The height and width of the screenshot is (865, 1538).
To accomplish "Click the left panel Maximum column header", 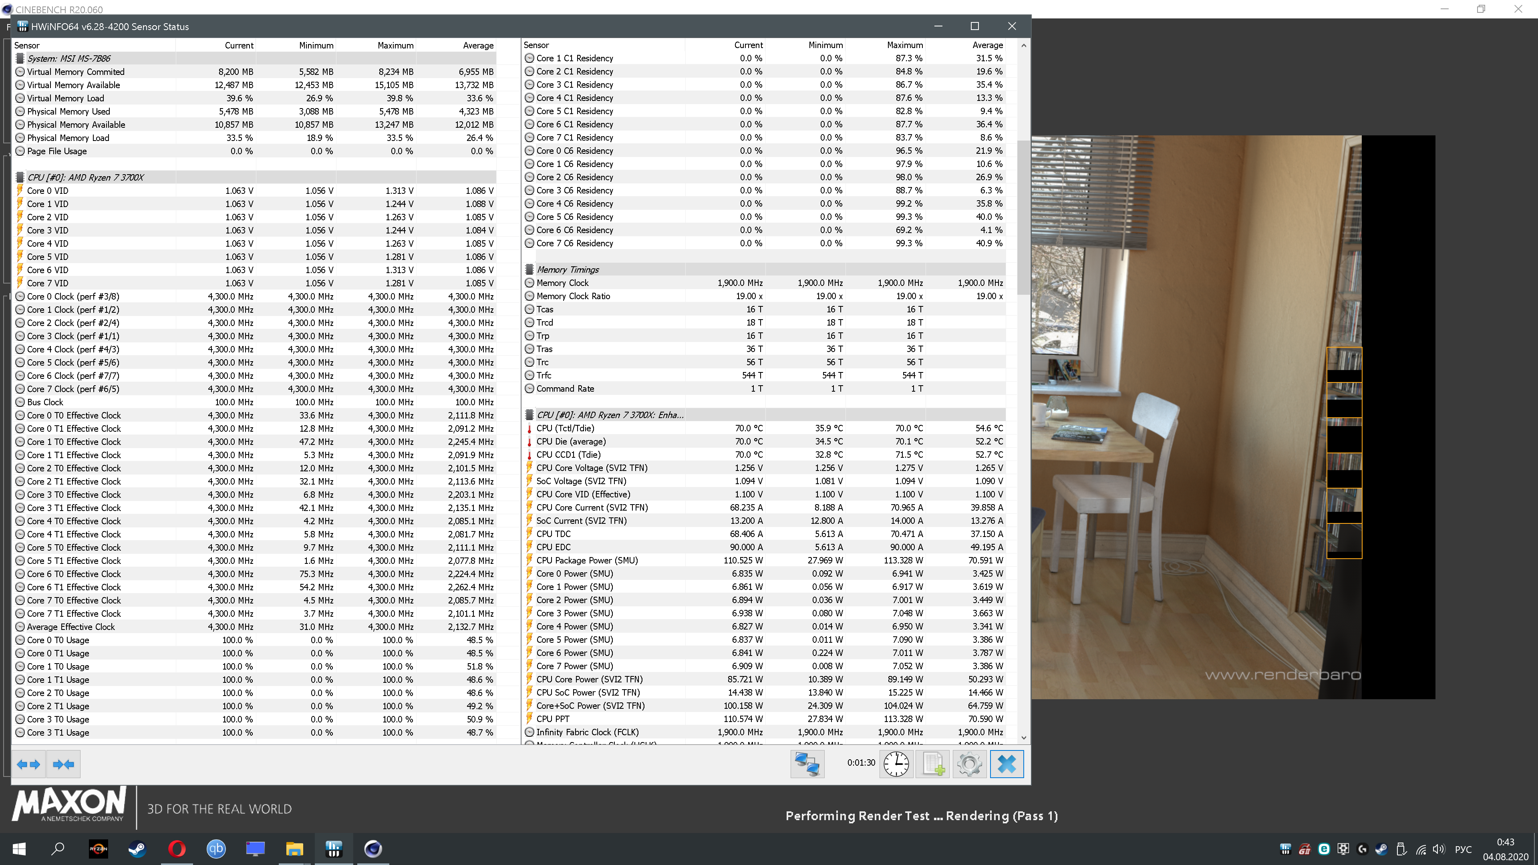I will click(395, 45).
